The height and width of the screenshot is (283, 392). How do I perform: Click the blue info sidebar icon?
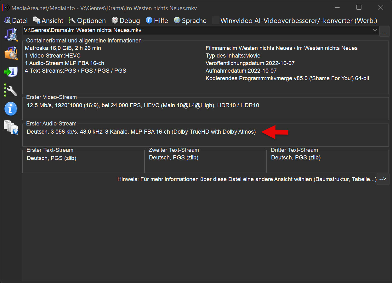11,109
